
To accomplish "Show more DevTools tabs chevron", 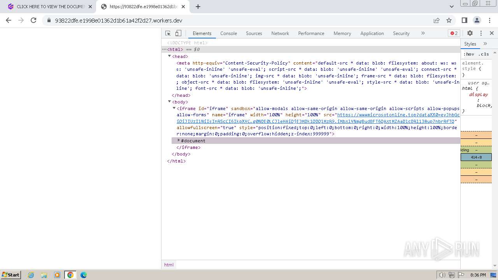I will point(423,33).
